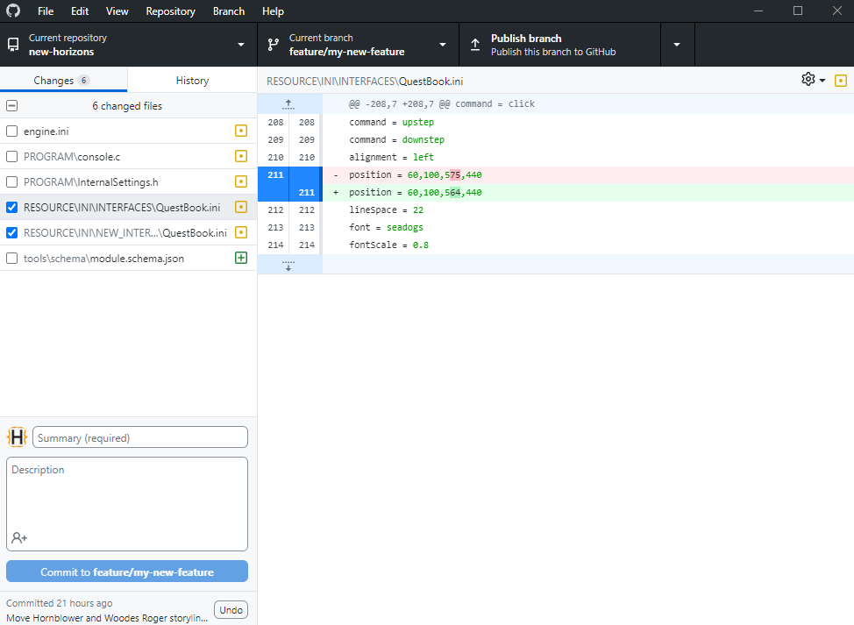Viewport: 854px width, 625px height.
Task: Select the PROGRAM\console.c file row
Action: coord(129,157)
